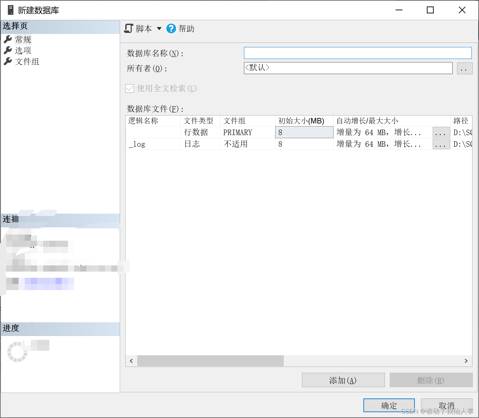
Task: Select the _log logical name cell
Action: tap(153, 144)
